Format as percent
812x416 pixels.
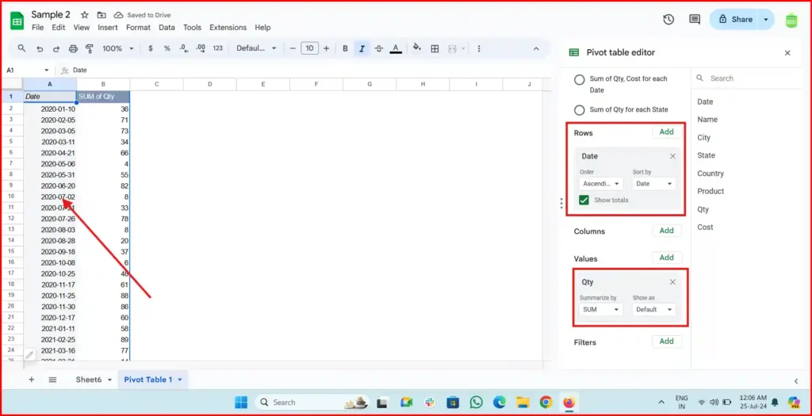point(167,48)
